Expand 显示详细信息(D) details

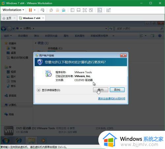tap(49, 90)
